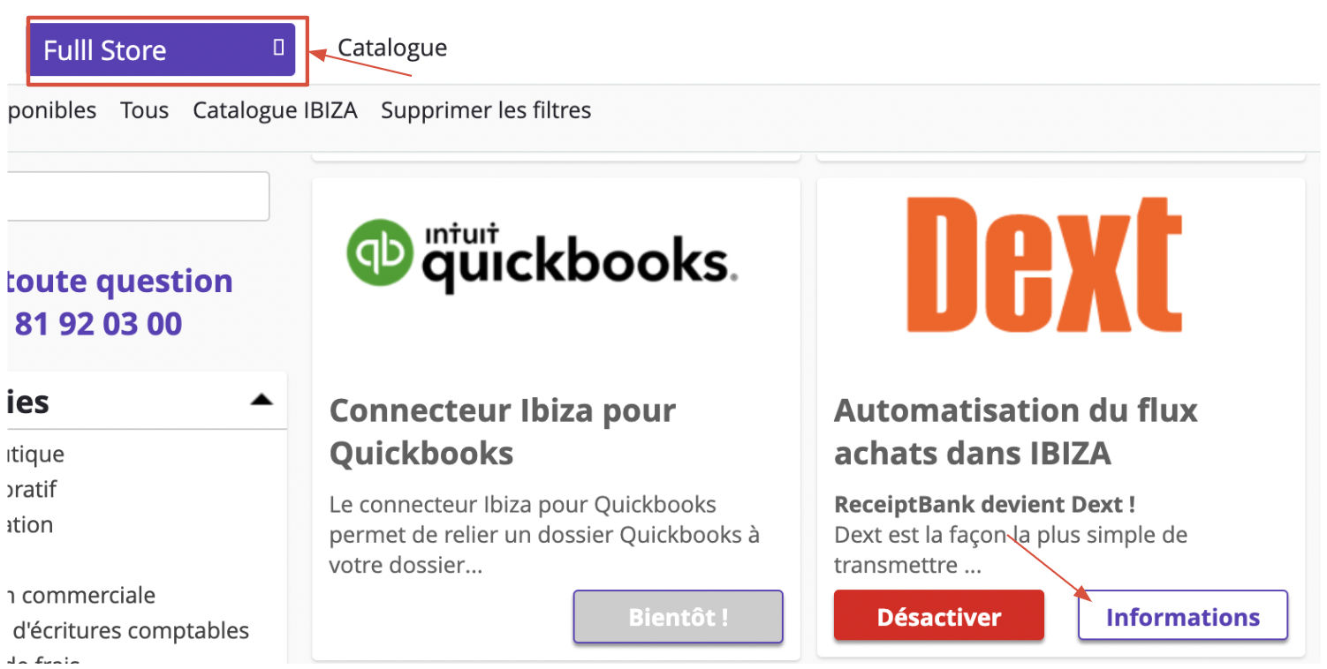Open Connecteur Ibiza pour Quickbooks title
Screen dimensions: 1327x669
tap(503, 432)
